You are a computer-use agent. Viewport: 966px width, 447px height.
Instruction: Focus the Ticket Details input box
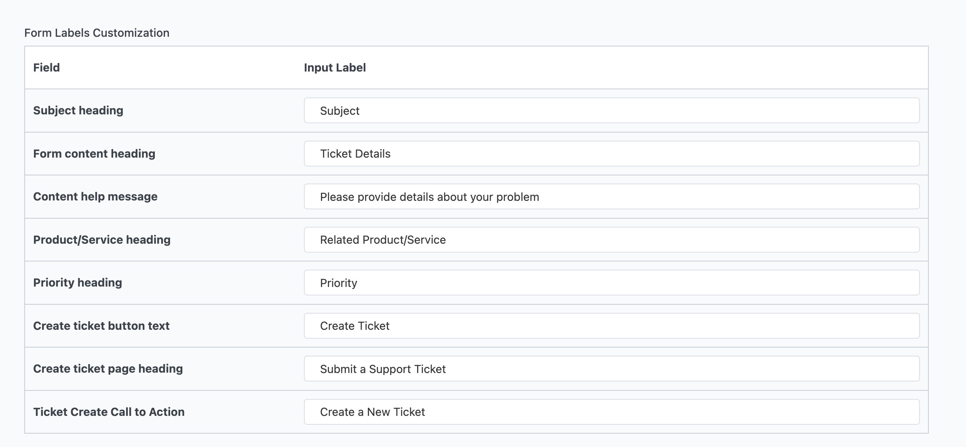[x=612, y=154]
